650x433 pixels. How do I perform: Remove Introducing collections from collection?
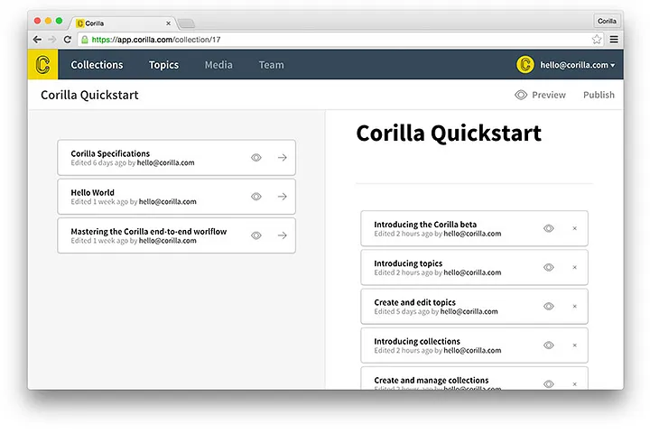point(574,345)
